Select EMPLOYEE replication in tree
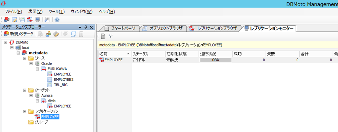The image size is (338, 132). pyautogui.click(x=50, y=117)
